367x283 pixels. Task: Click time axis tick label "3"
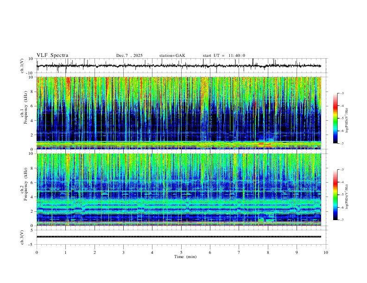(x=123, y=252)
